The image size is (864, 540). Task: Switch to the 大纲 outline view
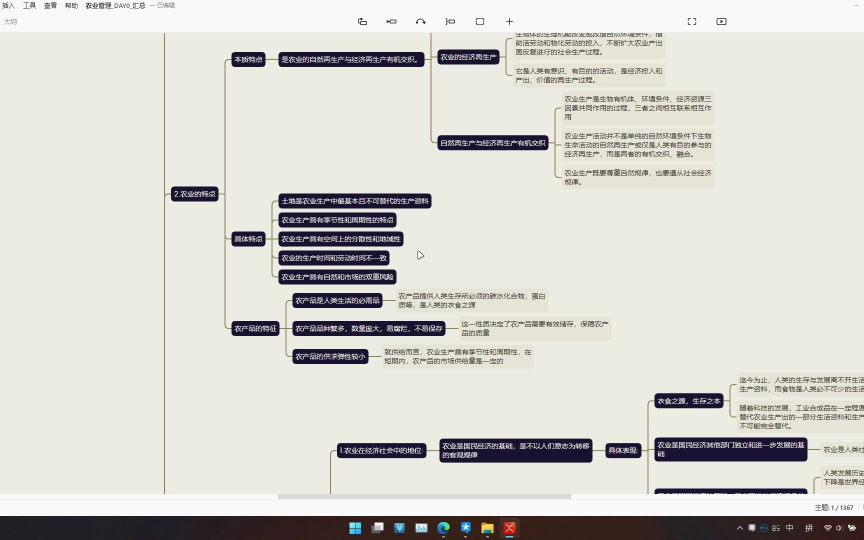click(10, 21)
